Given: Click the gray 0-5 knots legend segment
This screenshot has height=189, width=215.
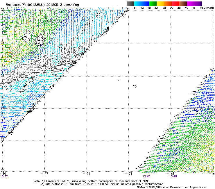Looking at the screenshot, I should coord(130,3).
